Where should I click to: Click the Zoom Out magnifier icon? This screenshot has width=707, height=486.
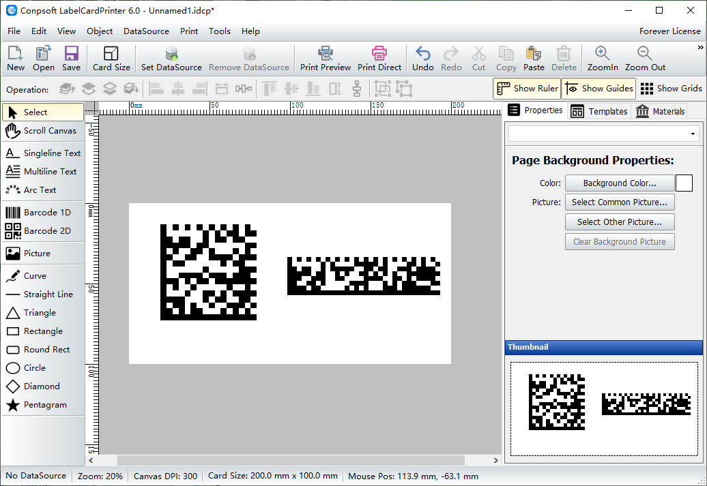[645, 59]
